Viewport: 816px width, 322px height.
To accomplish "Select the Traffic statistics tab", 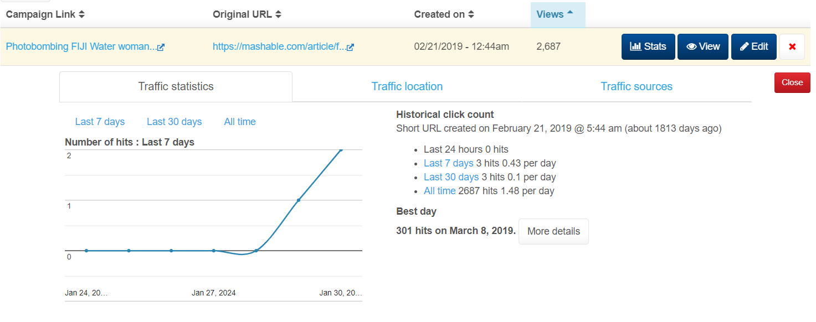I will click(x=175, y=86).
